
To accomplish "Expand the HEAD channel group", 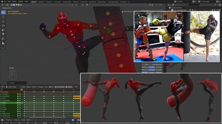I will 1,103.
